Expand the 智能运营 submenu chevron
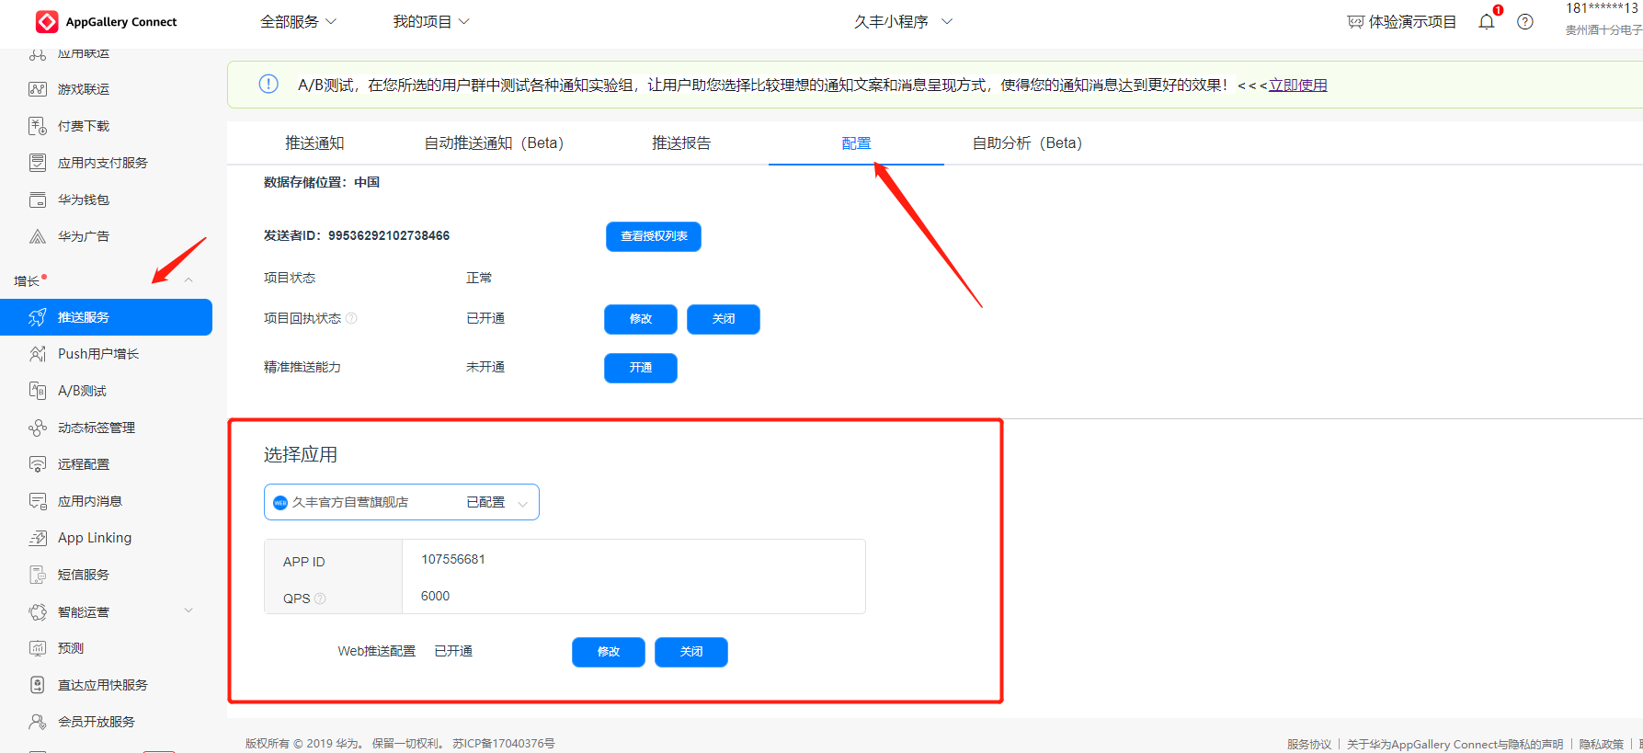This screenshot has width=1643, height=753. 188,610
